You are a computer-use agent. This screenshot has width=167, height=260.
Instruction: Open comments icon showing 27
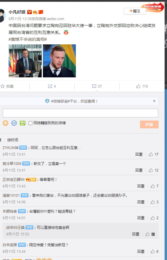point(97,86)
